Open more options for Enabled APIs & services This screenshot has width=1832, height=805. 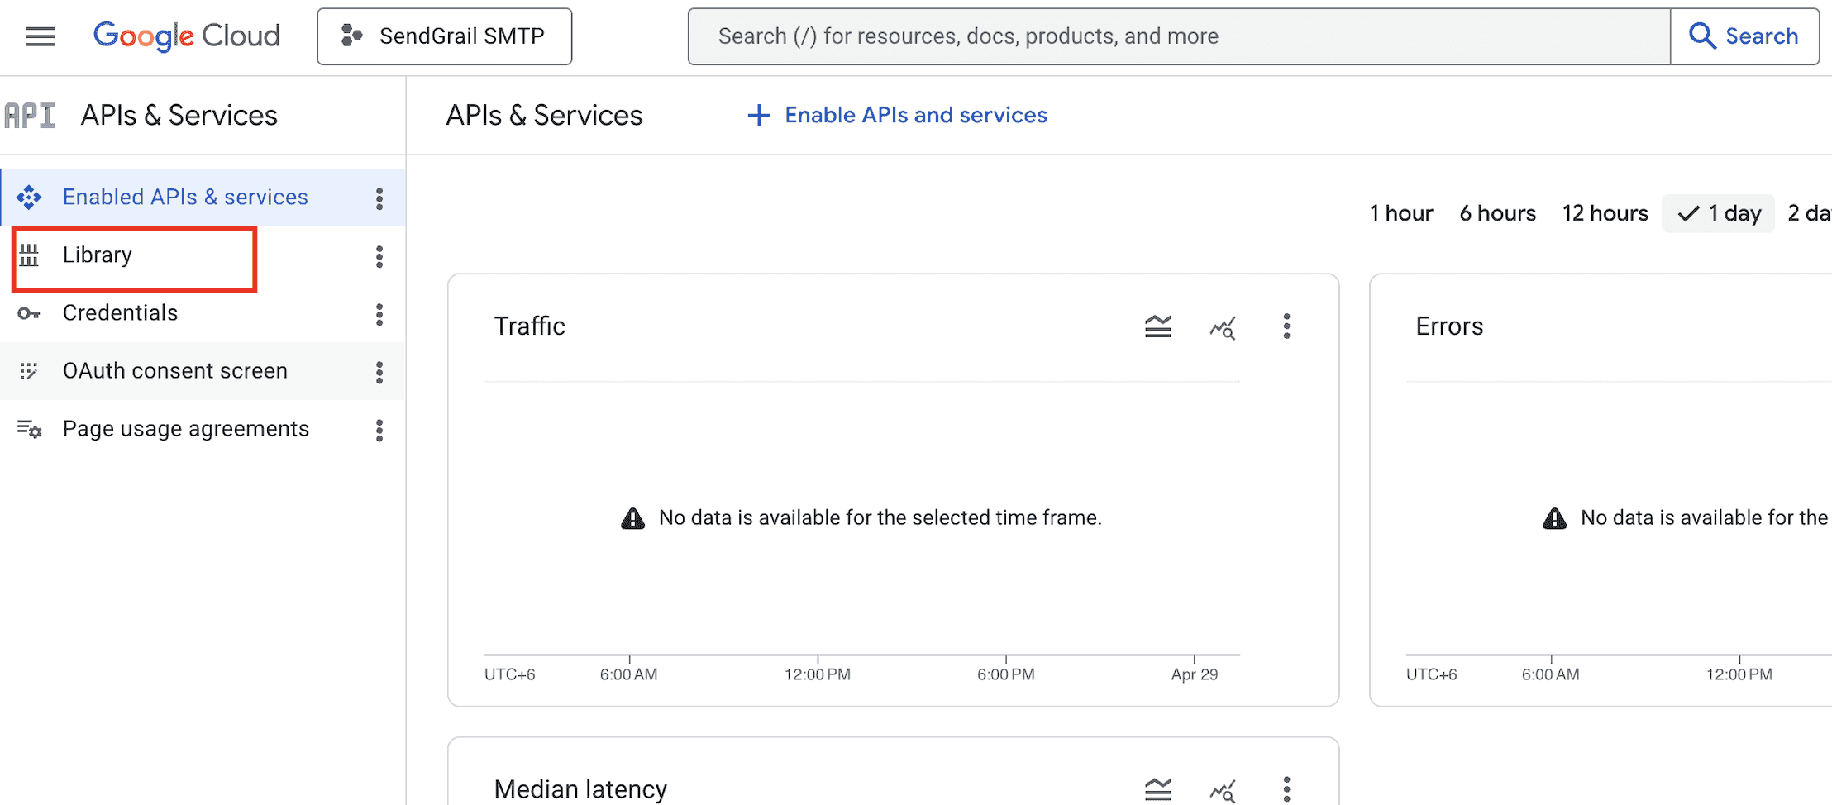pyautogui.click(x=379, y=198)
